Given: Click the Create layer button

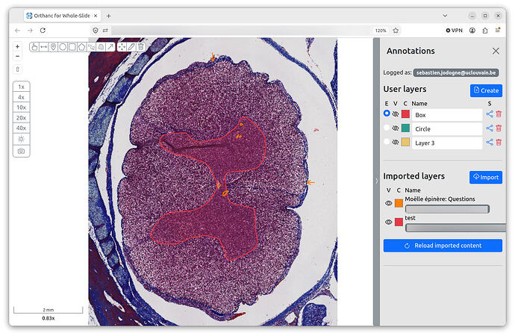Looking at the screenshot, I should 486,90.
